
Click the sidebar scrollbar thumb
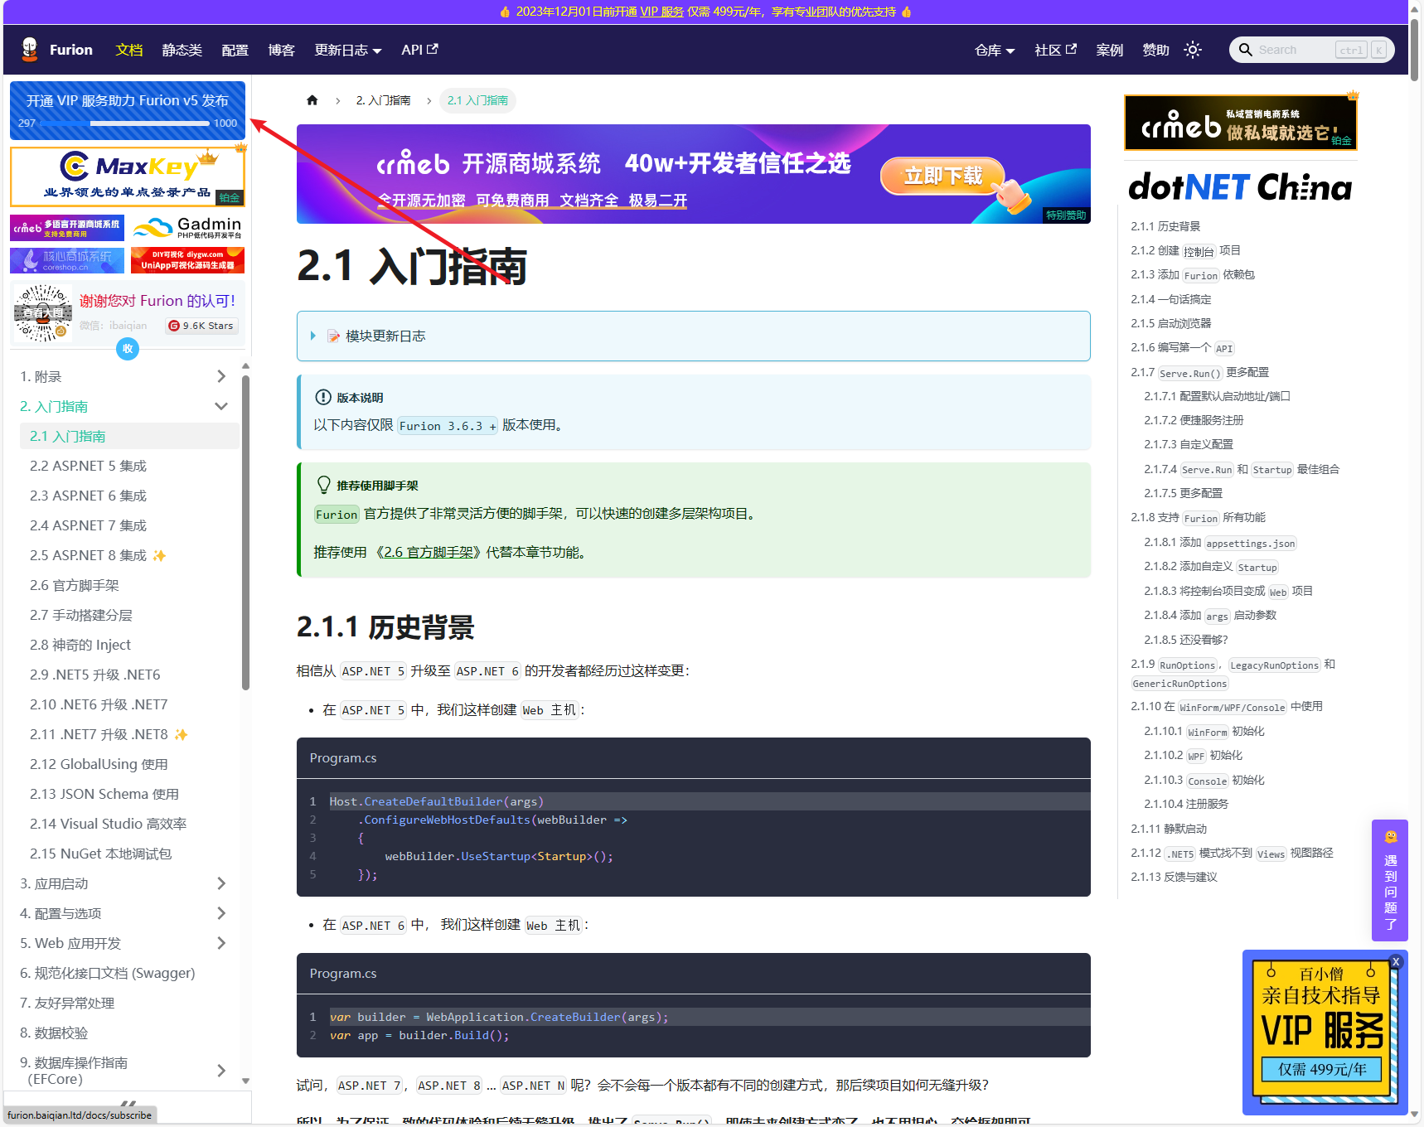click(245, 532)
